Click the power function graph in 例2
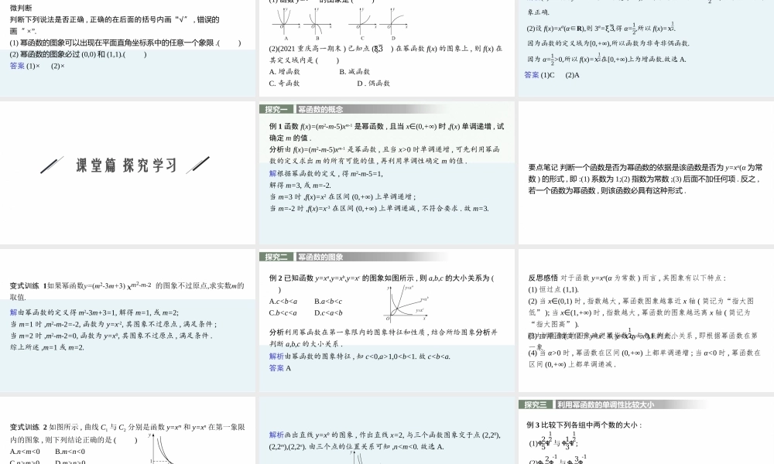The width and height of the screenshot is (774, 464). [407, 302]
